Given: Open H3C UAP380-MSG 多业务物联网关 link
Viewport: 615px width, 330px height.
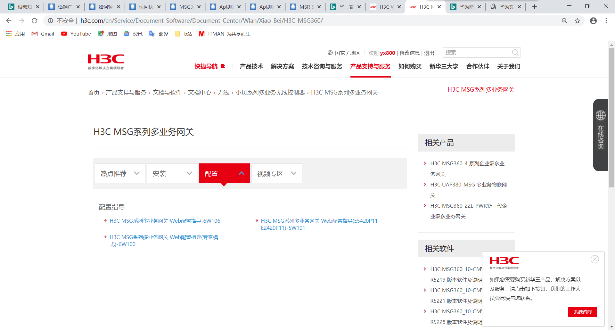Looking at the screenshot, I should (x=469, y=190).
